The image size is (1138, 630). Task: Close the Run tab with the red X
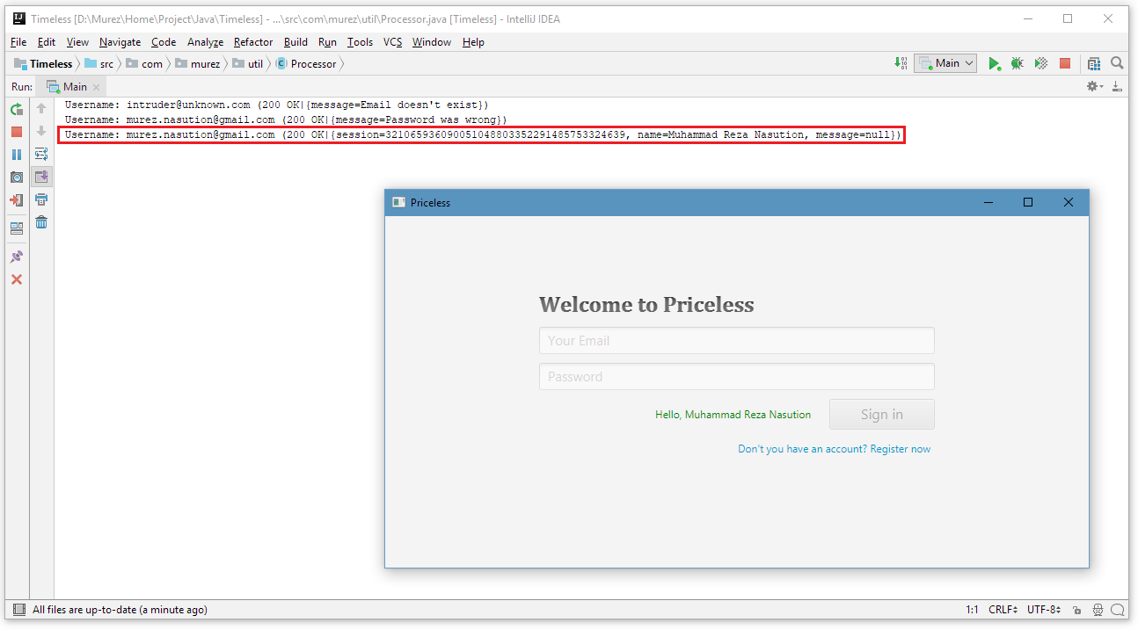coord(17,279)
